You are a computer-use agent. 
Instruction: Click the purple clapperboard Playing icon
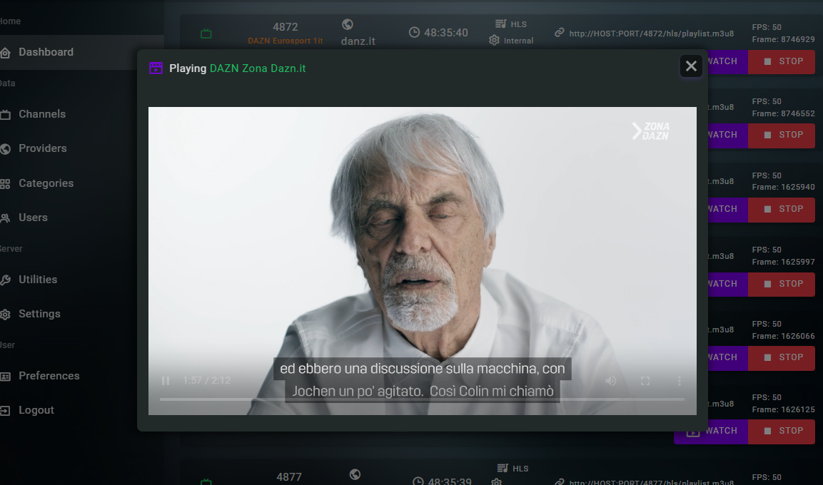(x=156, y=68)
